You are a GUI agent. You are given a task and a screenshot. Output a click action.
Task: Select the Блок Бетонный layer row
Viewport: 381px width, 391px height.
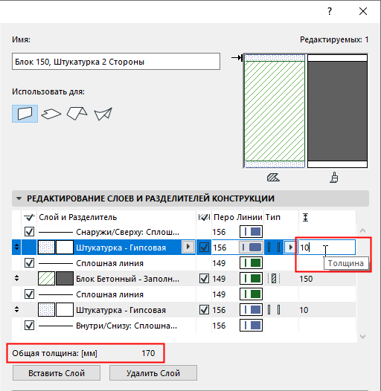184,279
